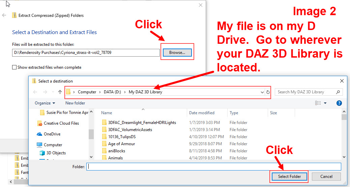Click the Up one level arrow

pos(60,92)
